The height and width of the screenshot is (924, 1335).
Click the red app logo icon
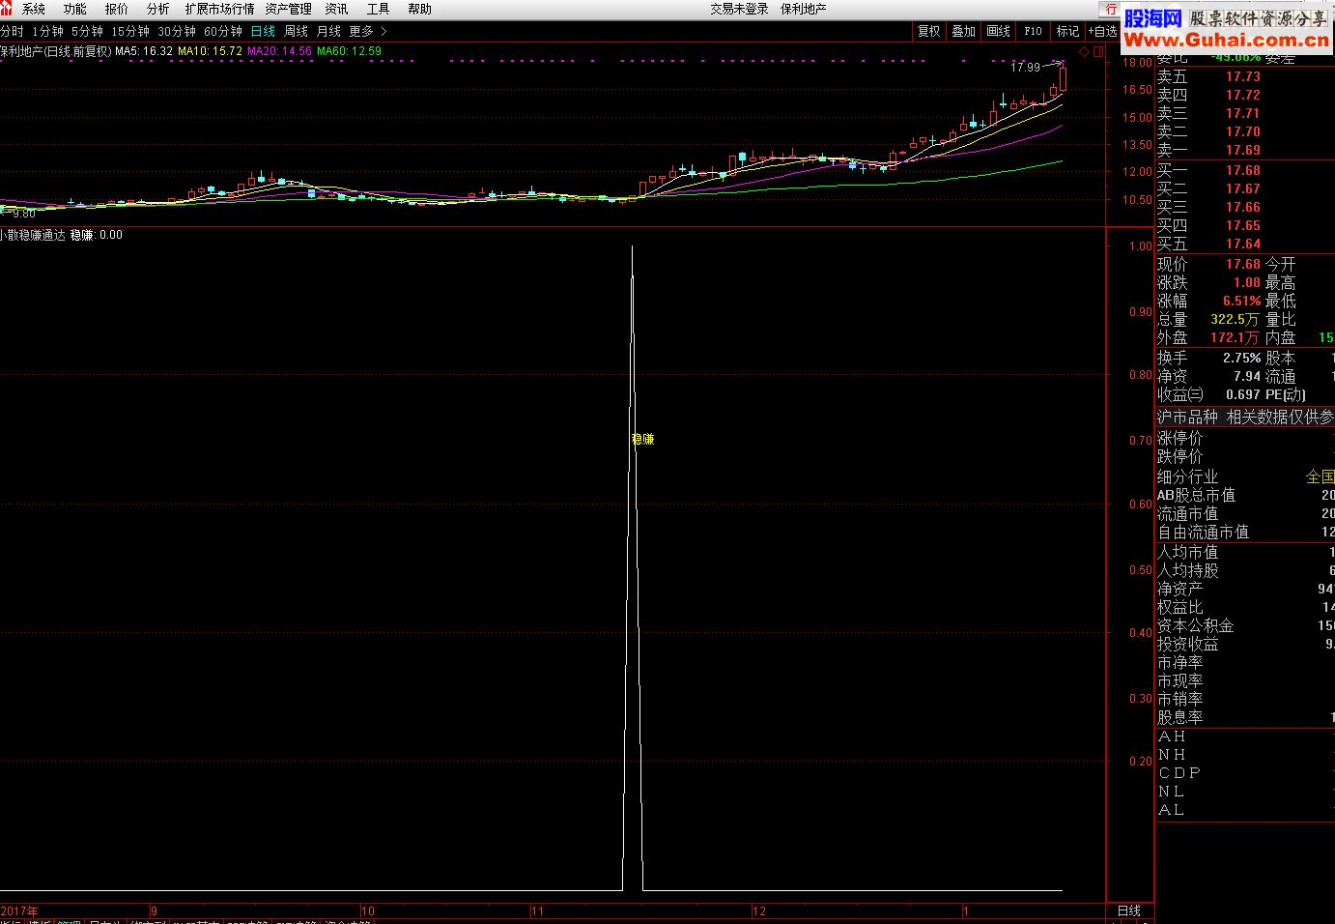click(6, 9)
